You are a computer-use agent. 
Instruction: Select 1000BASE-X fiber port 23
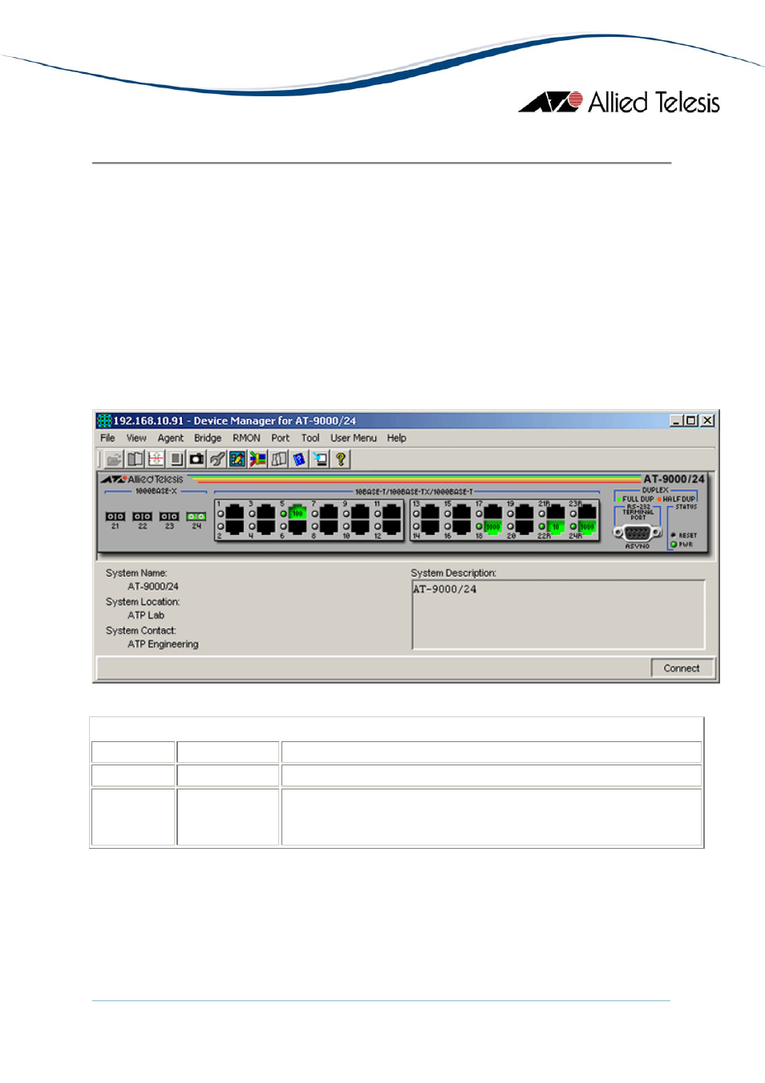(x=169, y=517)
